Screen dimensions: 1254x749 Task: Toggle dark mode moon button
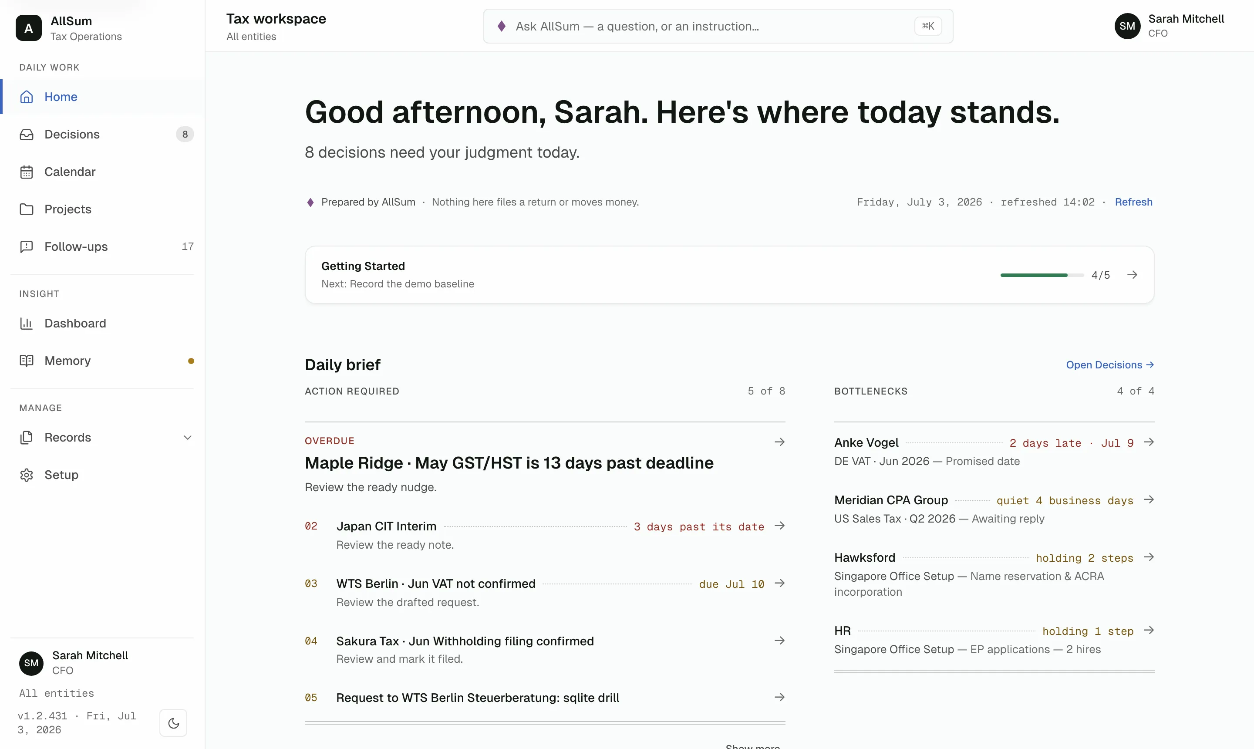(173, 723)
